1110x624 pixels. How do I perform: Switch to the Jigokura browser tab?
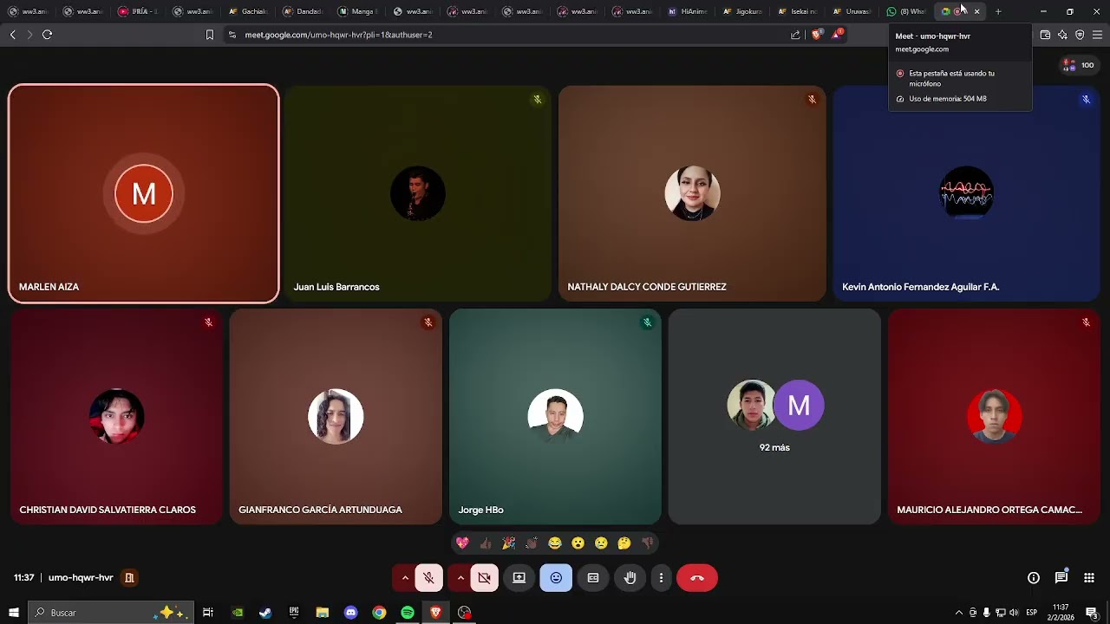(x=743, y=11)
